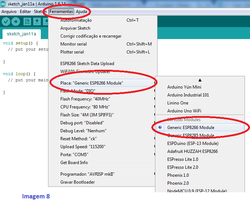250x206 pixels.
Task: Select Generic ESP8266 Module board
Action: pos(200,127)
